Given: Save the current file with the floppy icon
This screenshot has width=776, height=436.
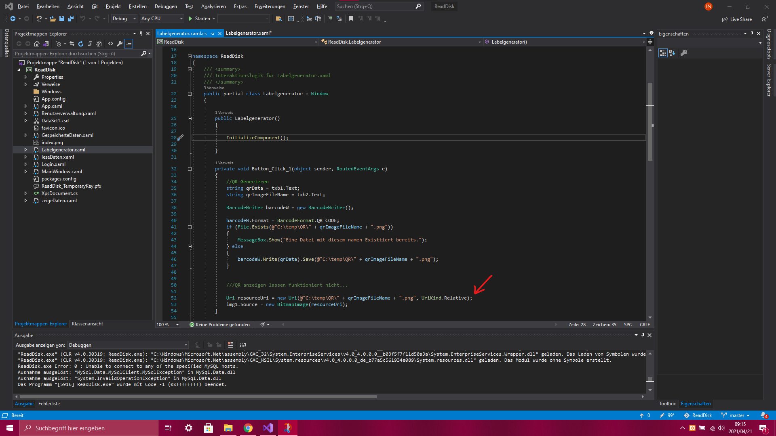Looking at the screenshot, I should coord(61,19).
